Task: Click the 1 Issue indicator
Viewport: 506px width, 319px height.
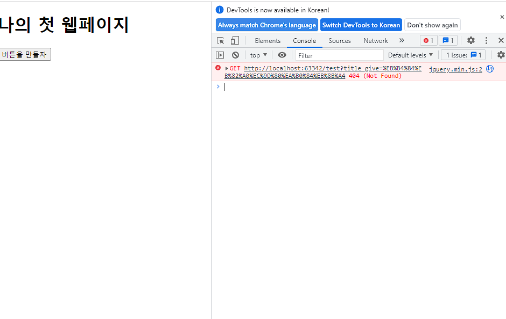Action: tap(463, 55)
